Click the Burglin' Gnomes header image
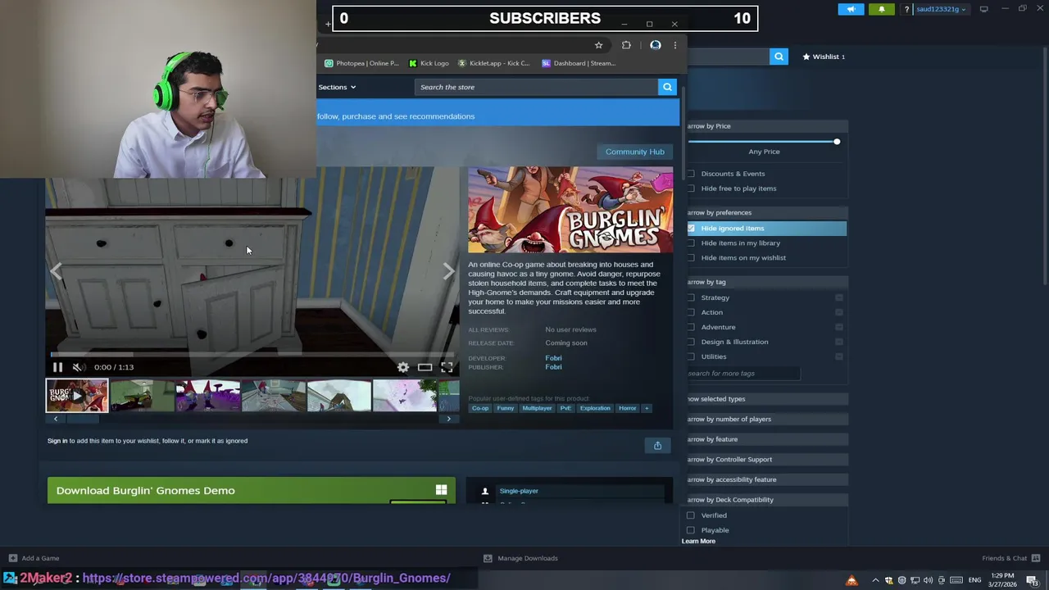Screen dimensions: 1049x590 click(x=570, y=210)
